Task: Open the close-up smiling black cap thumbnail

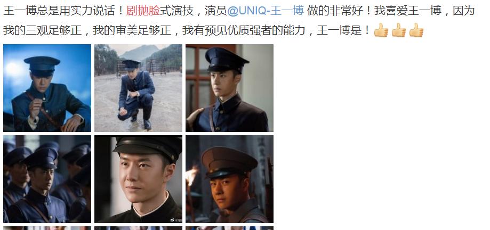Action: pos(139,179)
